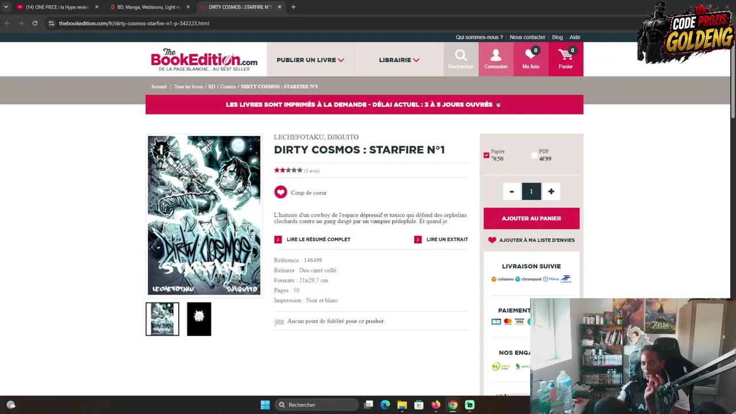
Task: Open the Blog link
Action: click(x=557, y=37)
